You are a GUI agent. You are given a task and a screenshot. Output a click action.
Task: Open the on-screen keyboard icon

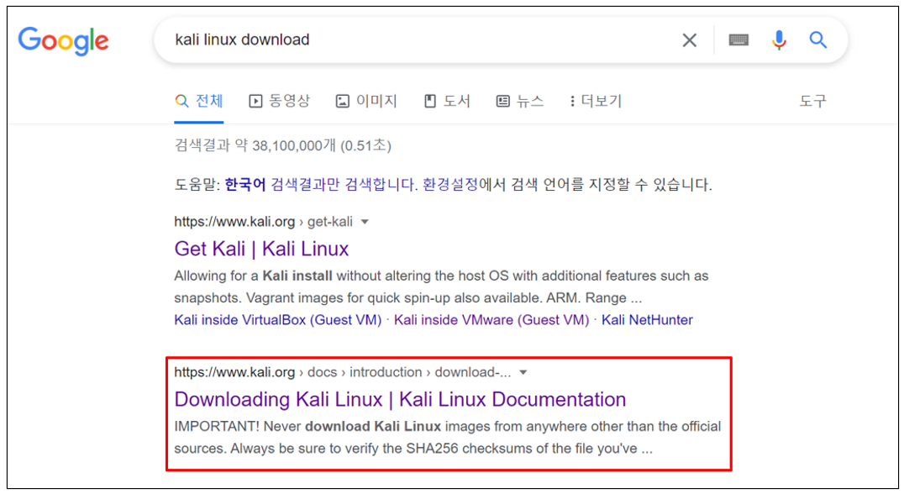(x=738, y=39)
